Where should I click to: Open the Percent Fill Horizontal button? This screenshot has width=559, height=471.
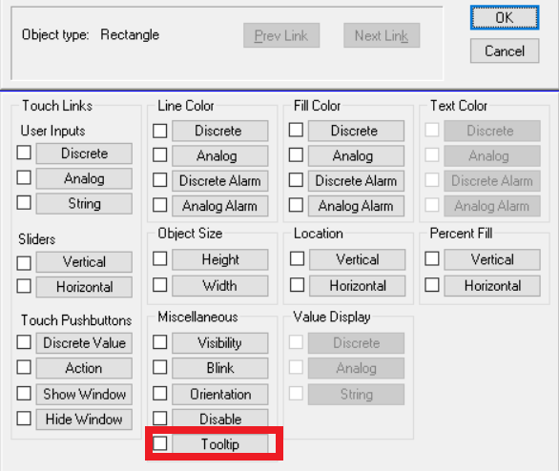click(x=492, y=286)
